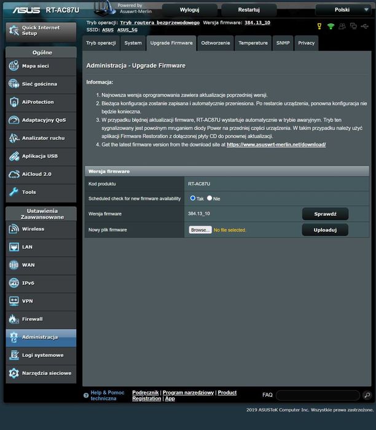
Task: Open AiCloud 2.0 cloud icon
Action: click(14, 174)
